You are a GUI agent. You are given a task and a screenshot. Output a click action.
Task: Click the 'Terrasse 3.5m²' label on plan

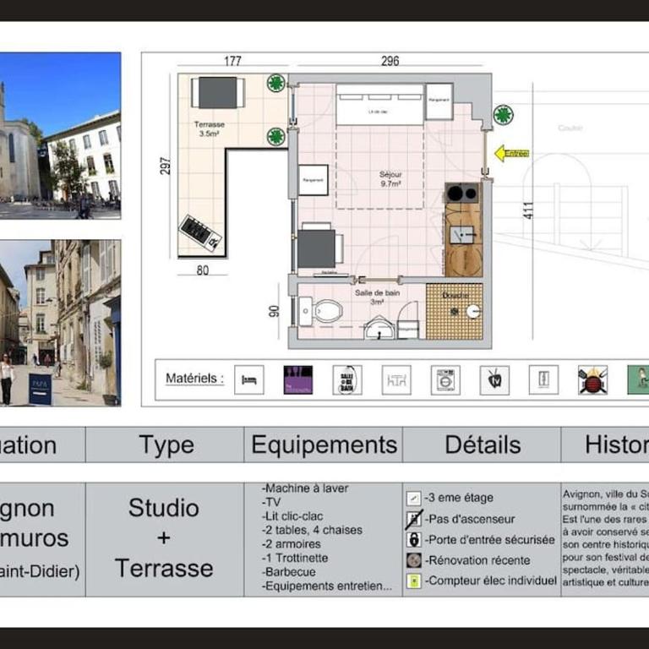tap(210, 128)
